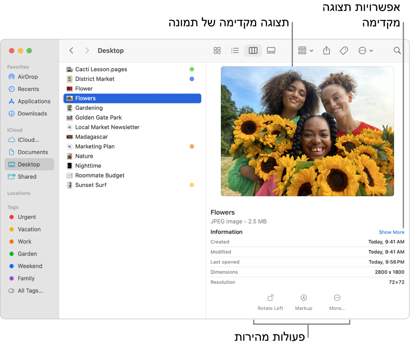Click the Edit Tags icon

344,50
